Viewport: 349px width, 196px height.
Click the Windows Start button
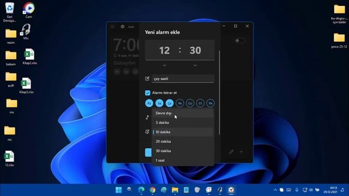click(119, 190)
